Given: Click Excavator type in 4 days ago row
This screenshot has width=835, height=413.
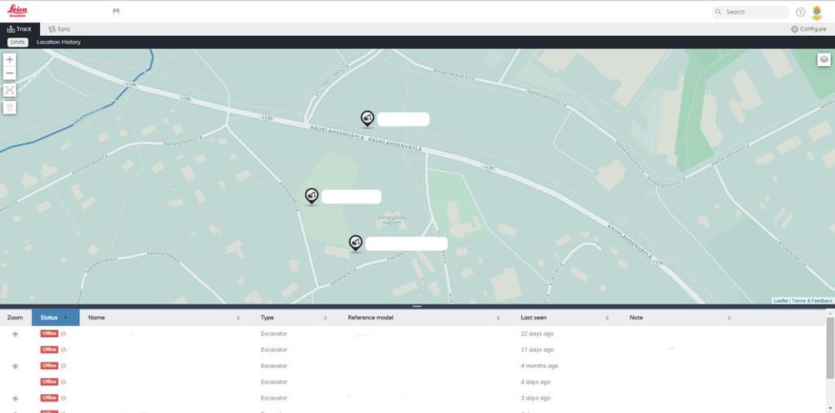Looking at the screenshot, I should pos(274,381).
